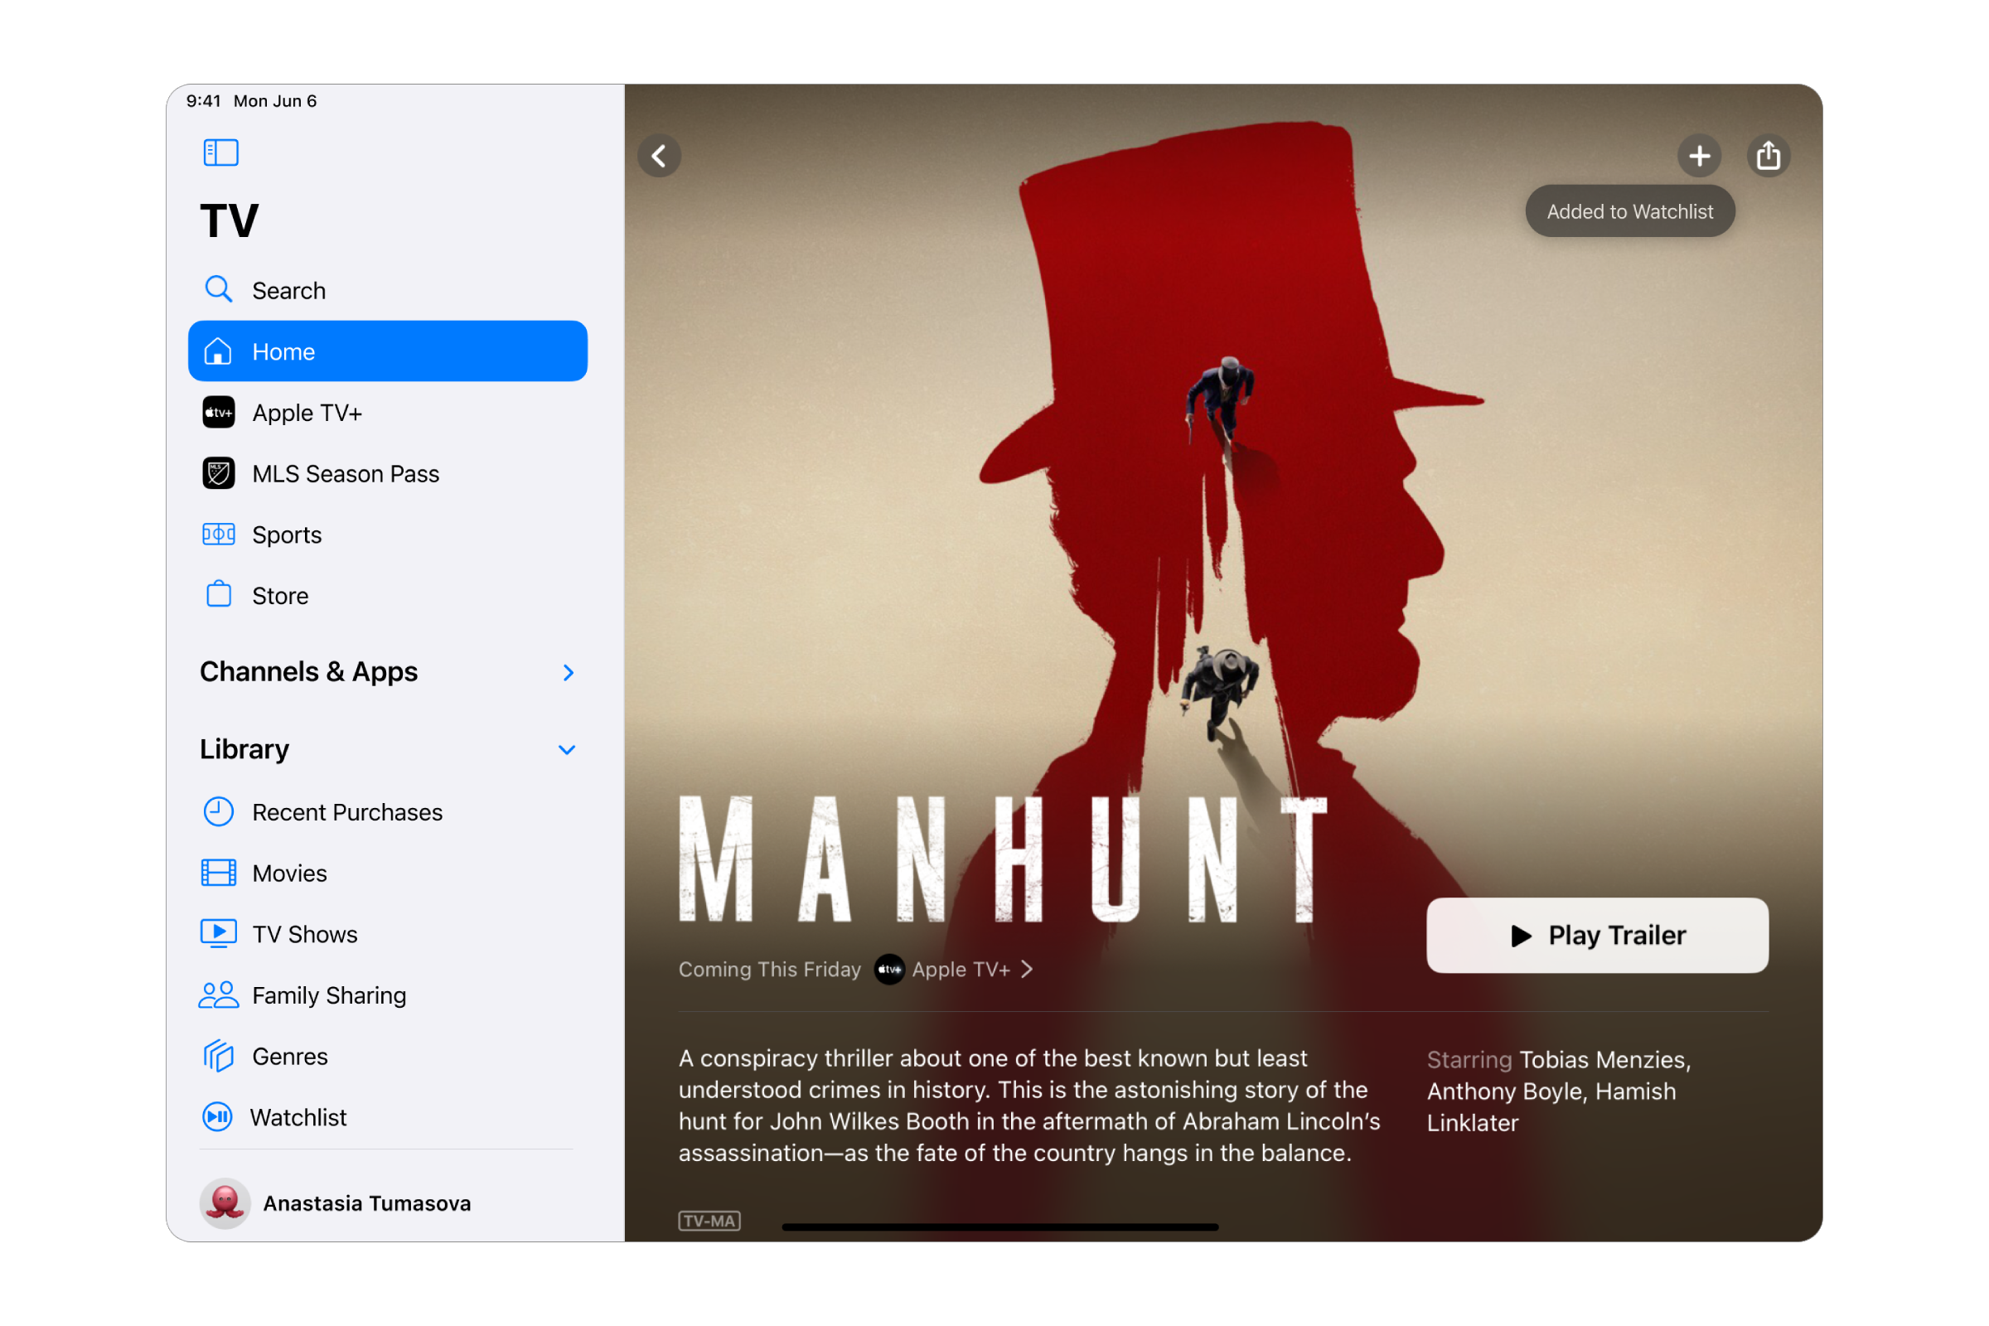Open TV Shows in Library
The width and height of the screenshot is (1989, 1326).
coord(388,934)
